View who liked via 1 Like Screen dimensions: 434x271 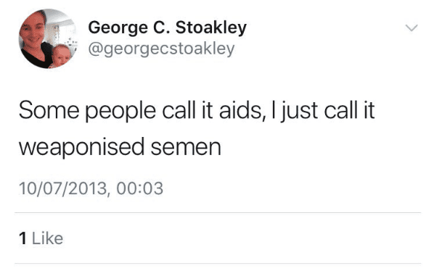41,238
